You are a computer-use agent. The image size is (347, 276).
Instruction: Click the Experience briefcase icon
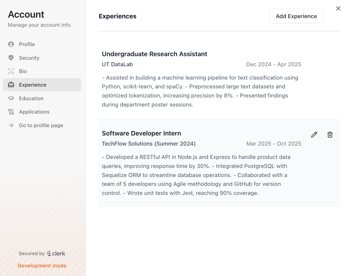pyautogui.click(x=11, y=85)
